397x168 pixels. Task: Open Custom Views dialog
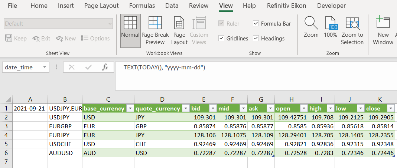pyautogui.click(x=199, y=31)
